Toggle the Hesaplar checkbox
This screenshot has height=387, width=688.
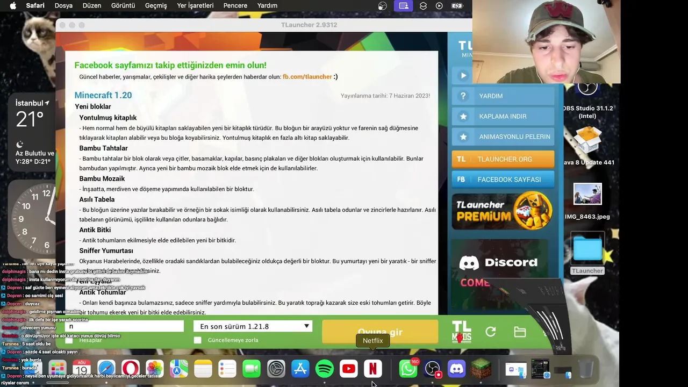(x=69, y=340)
